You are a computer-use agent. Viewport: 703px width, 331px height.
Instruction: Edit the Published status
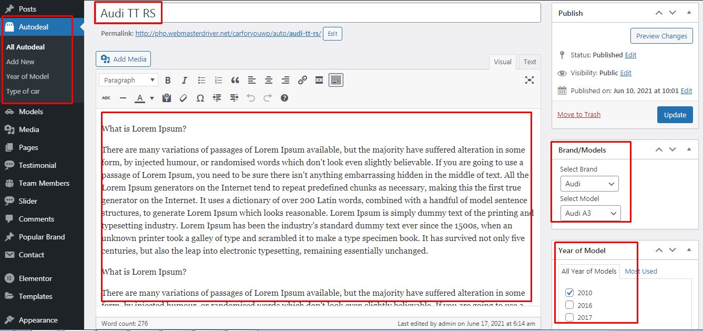click(630, 55)
